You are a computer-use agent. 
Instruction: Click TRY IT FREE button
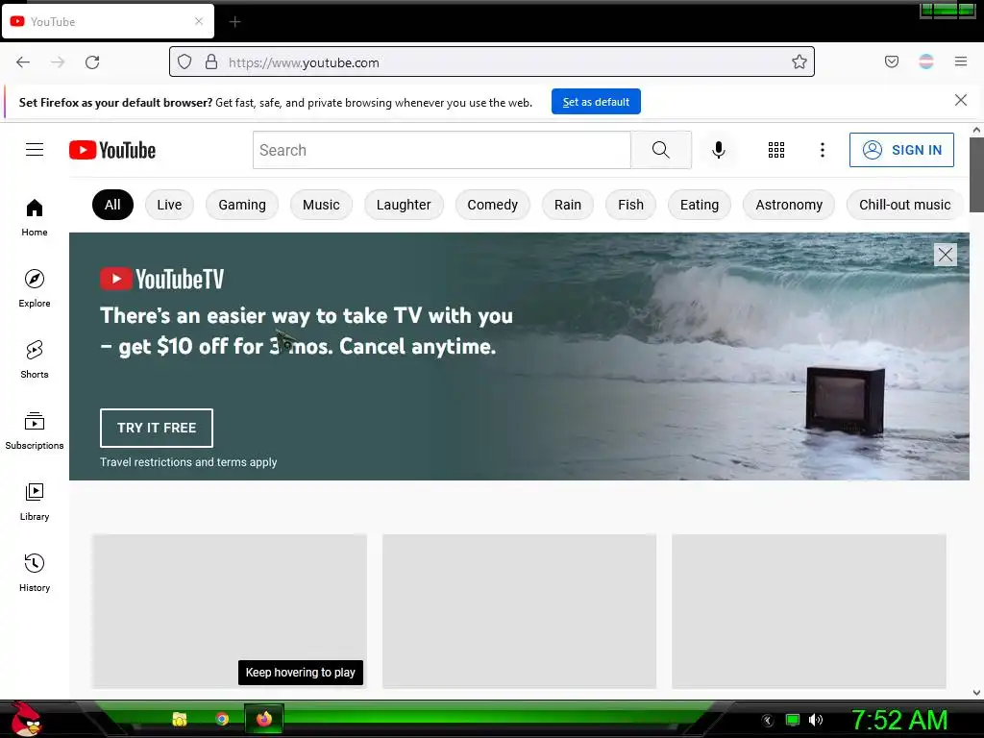(x=157, y=428)
